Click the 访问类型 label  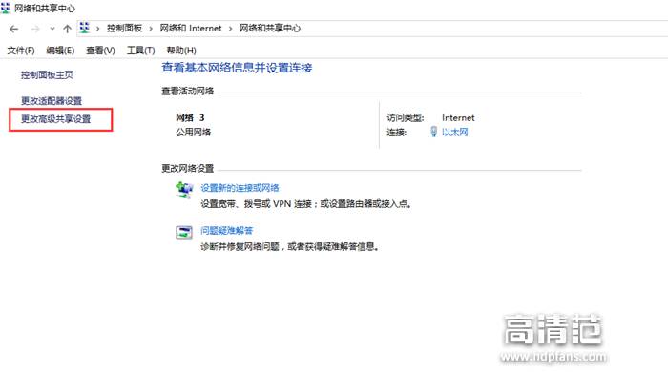[x=405, y=118]
